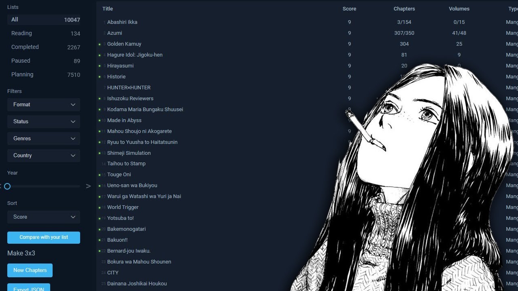Open the Shimeji Simulation entry
Viewport: 518px width, 291px height.
pos(129,153)
